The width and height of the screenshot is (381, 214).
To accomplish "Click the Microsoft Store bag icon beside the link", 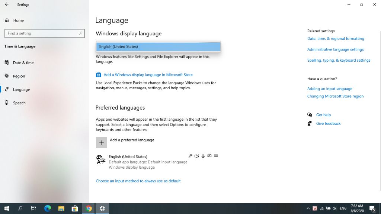I will click(98, 74).
